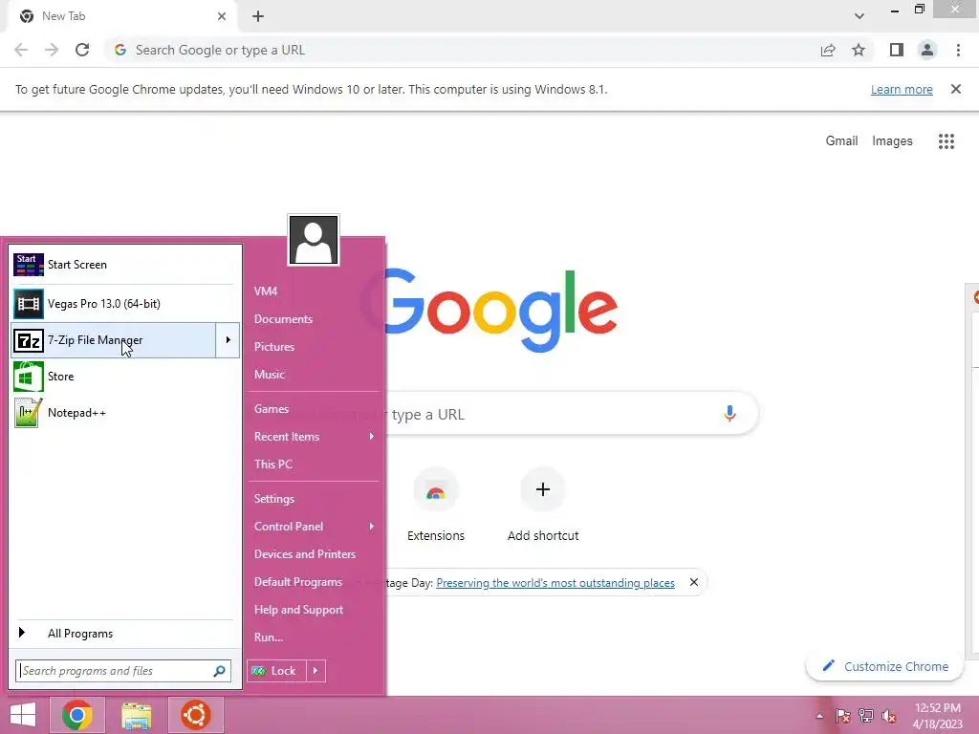Go back with Chrome's back arrow
The image size is (979, 734).
pyautogui.click(x=21, y=50)
